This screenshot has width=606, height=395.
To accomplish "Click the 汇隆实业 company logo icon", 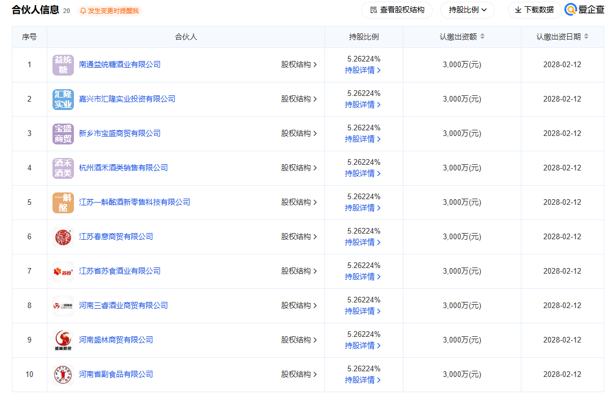I will click(x=63, y=99).
